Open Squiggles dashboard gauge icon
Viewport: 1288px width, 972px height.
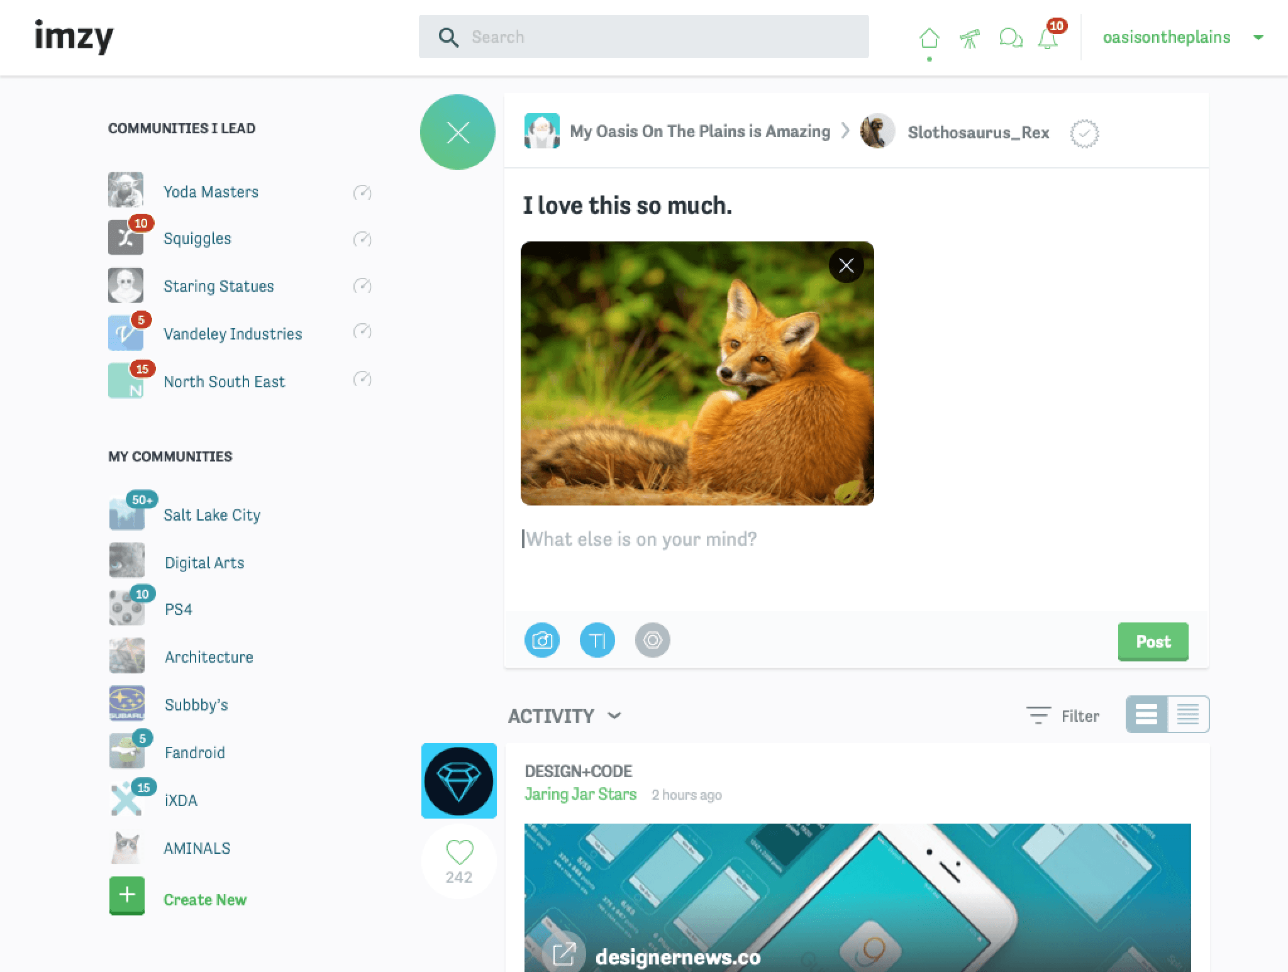coord(362,239)
